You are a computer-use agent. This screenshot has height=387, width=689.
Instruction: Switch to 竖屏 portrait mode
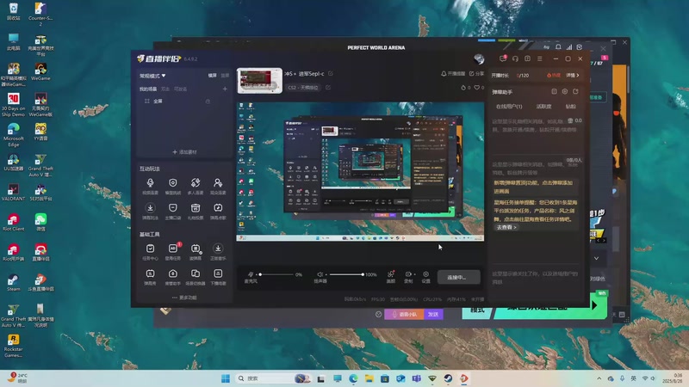pyautogui.click(x=225, y=76)
